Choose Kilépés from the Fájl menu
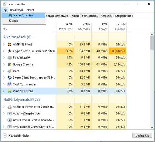155x142 pixels. tap(23, 21)
